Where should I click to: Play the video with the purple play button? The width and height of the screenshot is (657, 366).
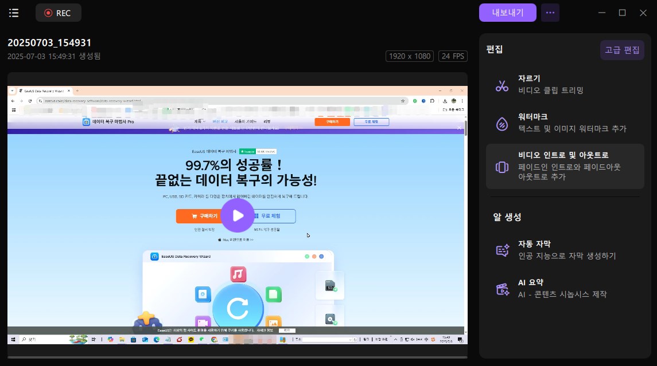(237, 215)
